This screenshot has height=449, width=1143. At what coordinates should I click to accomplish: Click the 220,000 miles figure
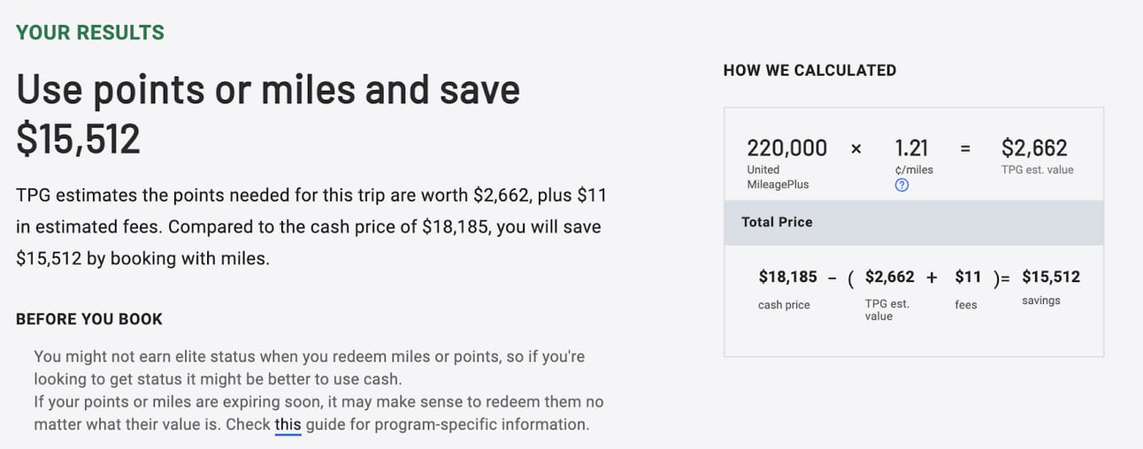[x=786, y=148]
